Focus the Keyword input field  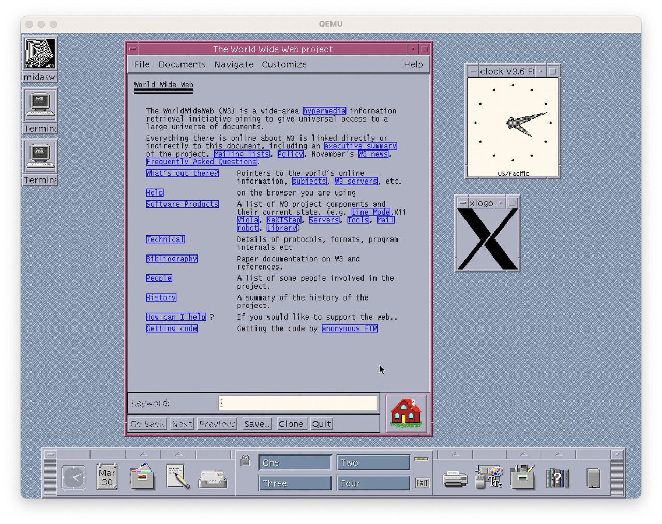(298, 403)
